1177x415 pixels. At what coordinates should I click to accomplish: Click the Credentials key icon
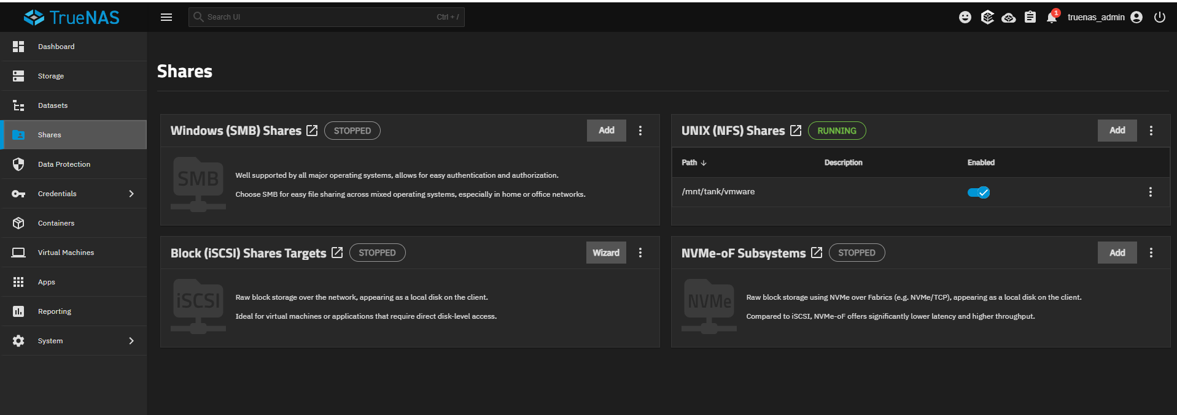pos(18,194)
